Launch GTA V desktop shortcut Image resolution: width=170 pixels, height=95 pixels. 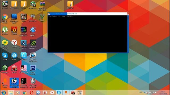click(x=42, y=18)
